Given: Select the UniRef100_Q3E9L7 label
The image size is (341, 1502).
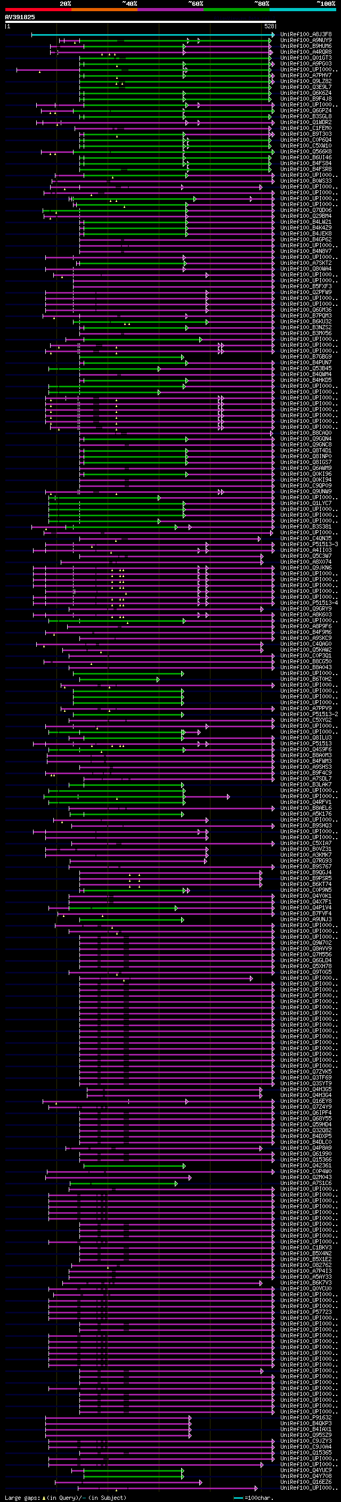Looking at the screenshot, I should click(x=306, y=87).
